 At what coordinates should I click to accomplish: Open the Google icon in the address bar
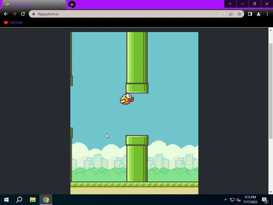point(222,14)
